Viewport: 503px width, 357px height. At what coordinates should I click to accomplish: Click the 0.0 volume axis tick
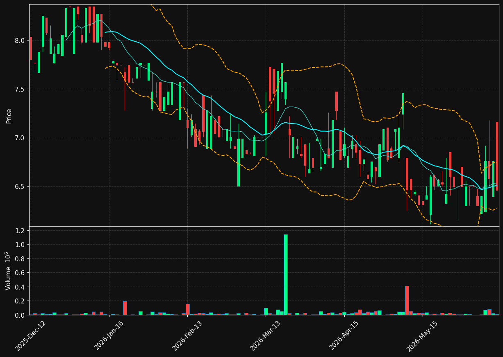(x=20, y=315)
